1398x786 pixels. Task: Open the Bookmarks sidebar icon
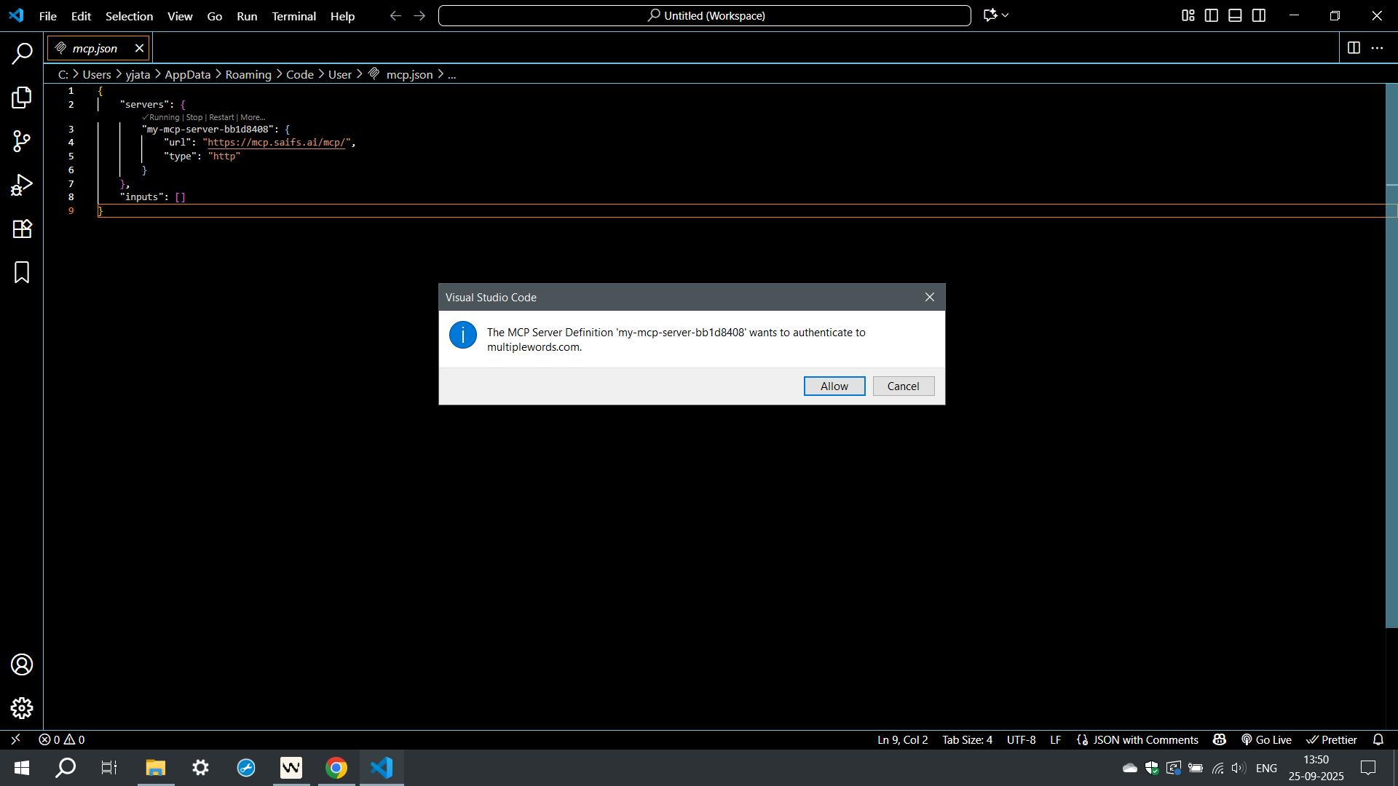pyautogui.click(x=22, y=272)
